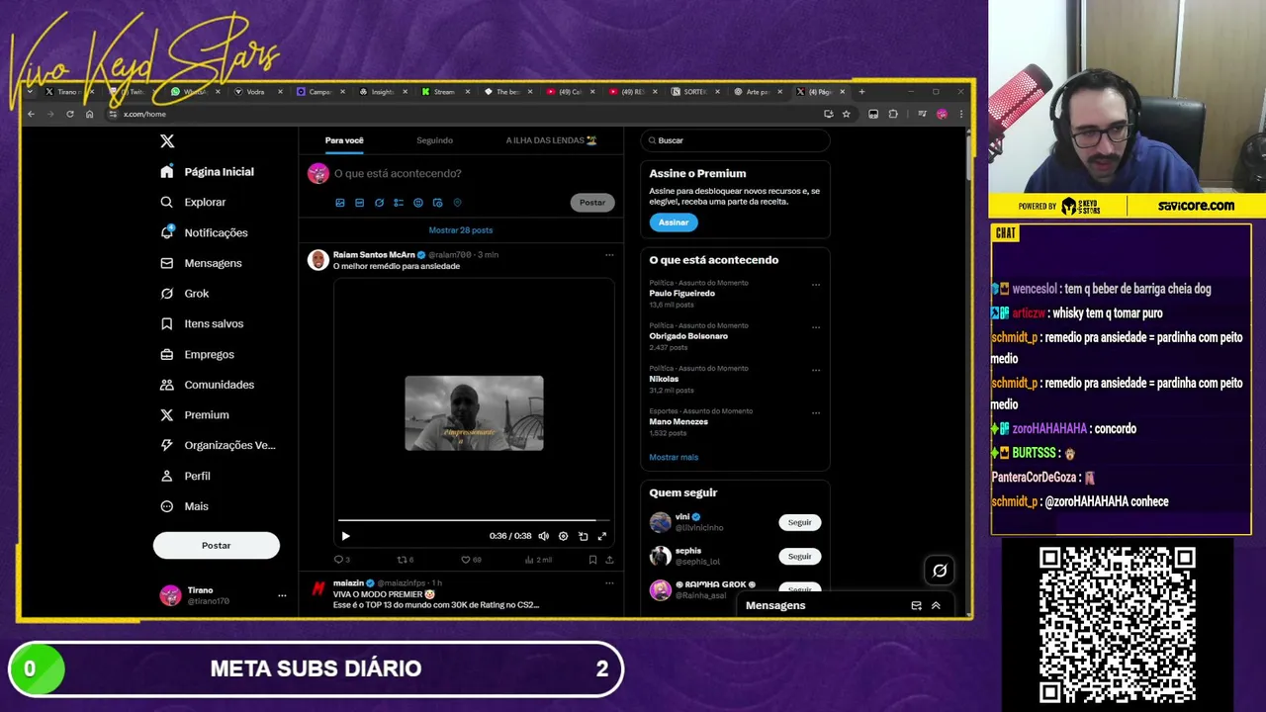Bookmark this page with star icon
Viewport: 1266px width, 712px height.
pyautogui.click(x=846, y=114)
